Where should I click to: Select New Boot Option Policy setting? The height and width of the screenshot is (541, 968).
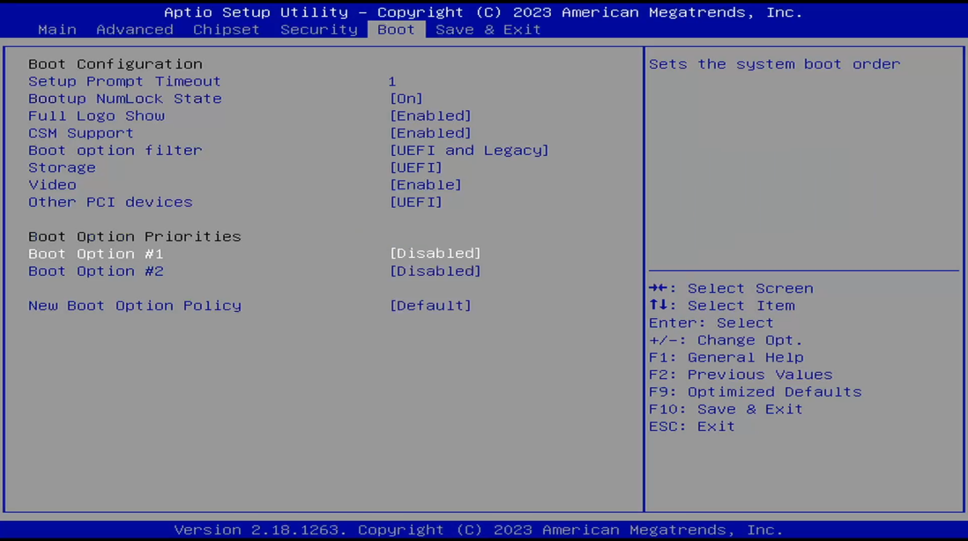point(135,306)
